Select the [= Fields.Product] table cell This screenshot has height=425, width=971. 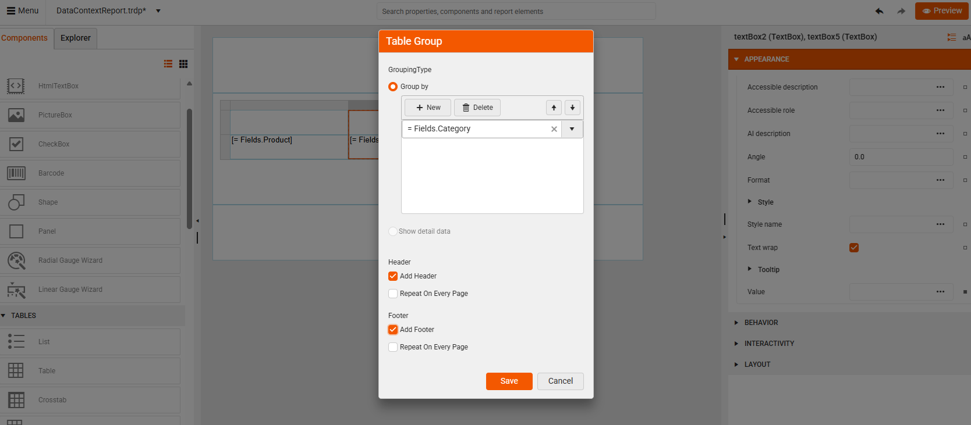coord(289,147)
